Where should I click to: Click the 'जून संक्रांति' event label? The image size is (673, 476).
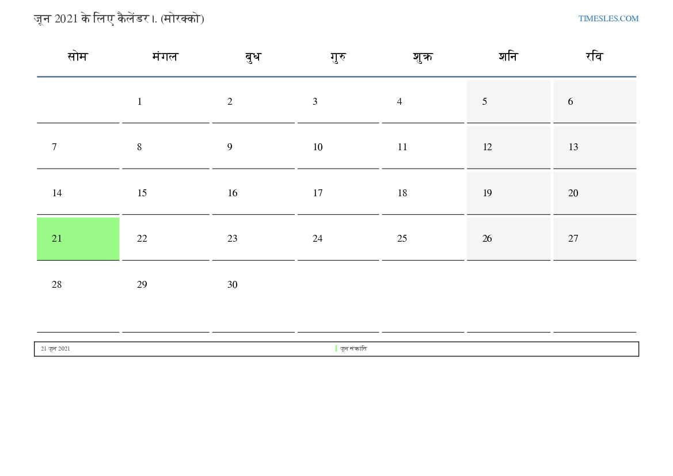[x=353, y=349]
